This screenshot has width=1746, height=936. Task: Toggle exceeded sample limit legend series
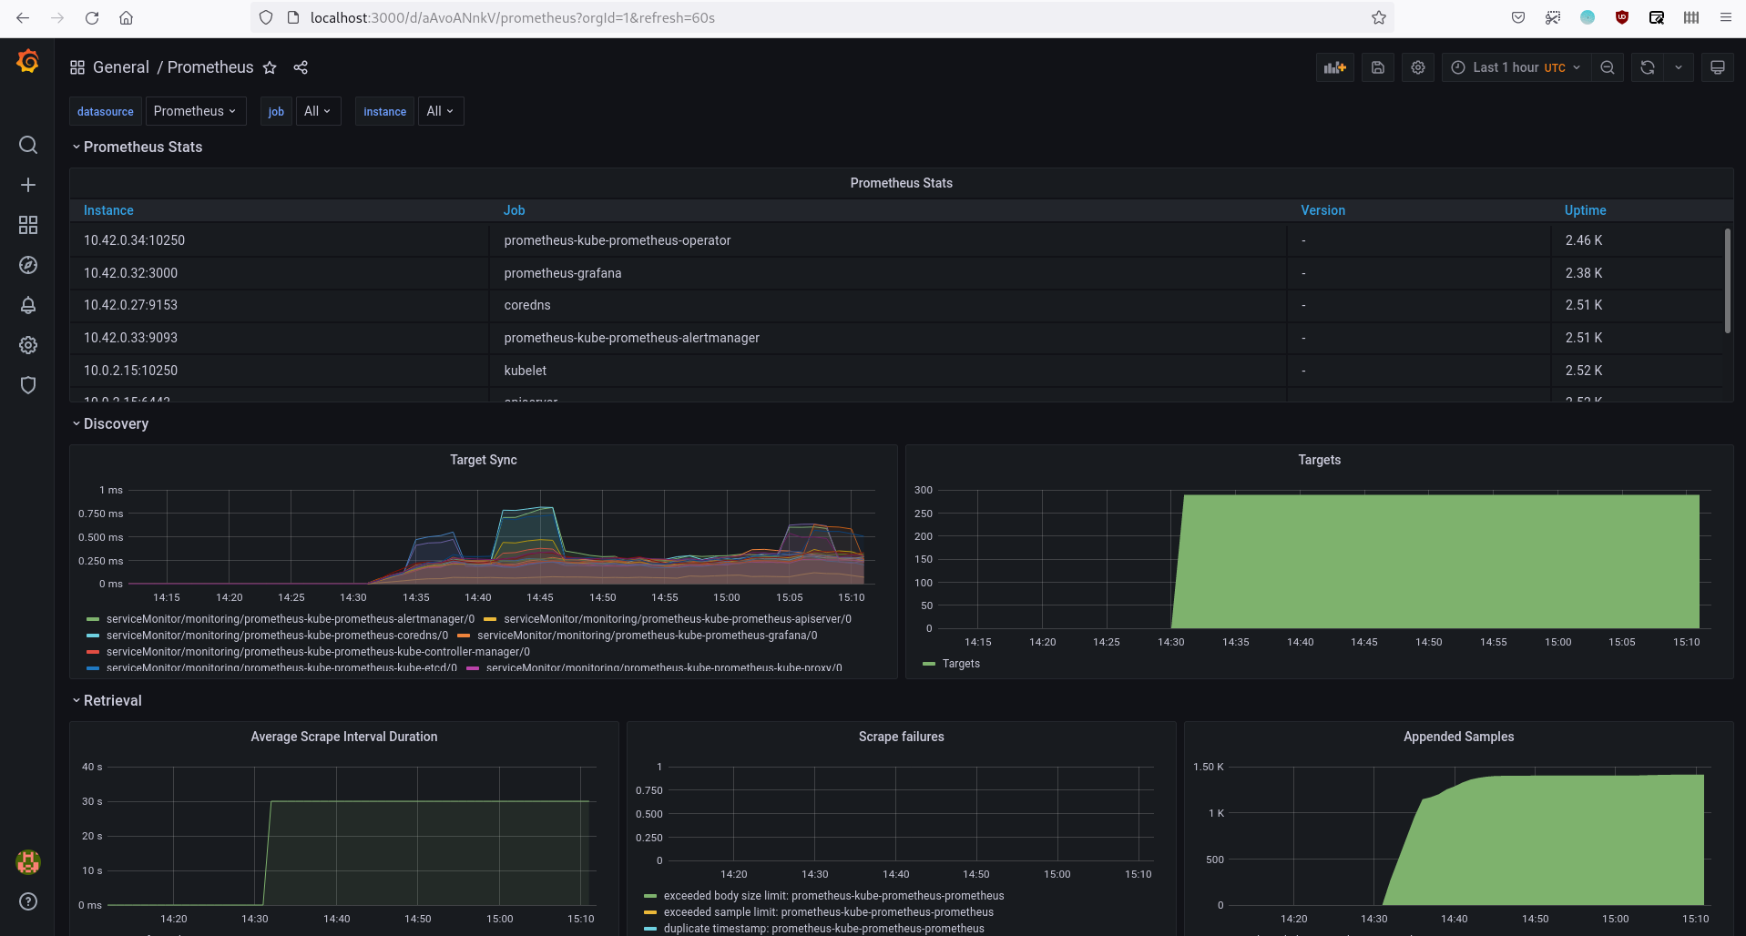pos(828,912)
